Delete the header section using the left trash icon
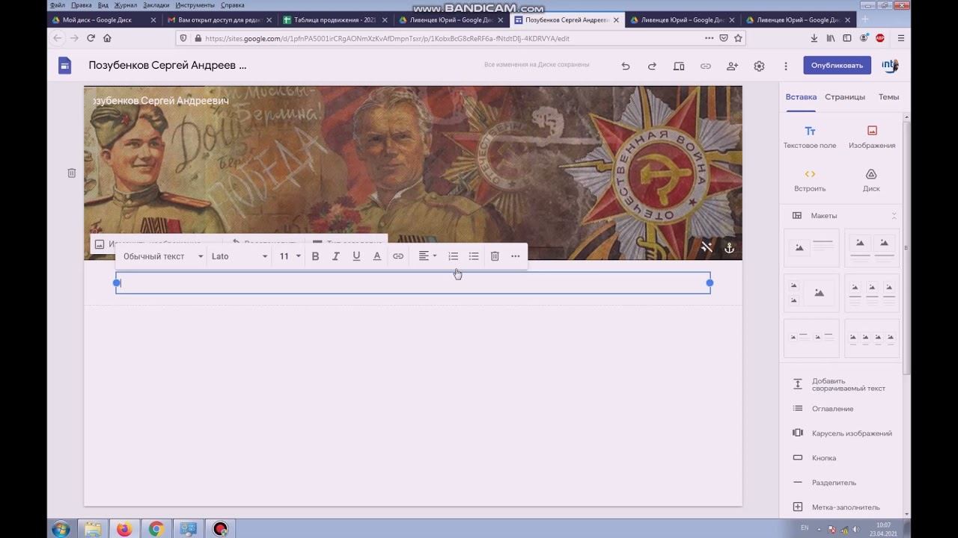Viewport: 958px width, 538px height. click(72, 173)
